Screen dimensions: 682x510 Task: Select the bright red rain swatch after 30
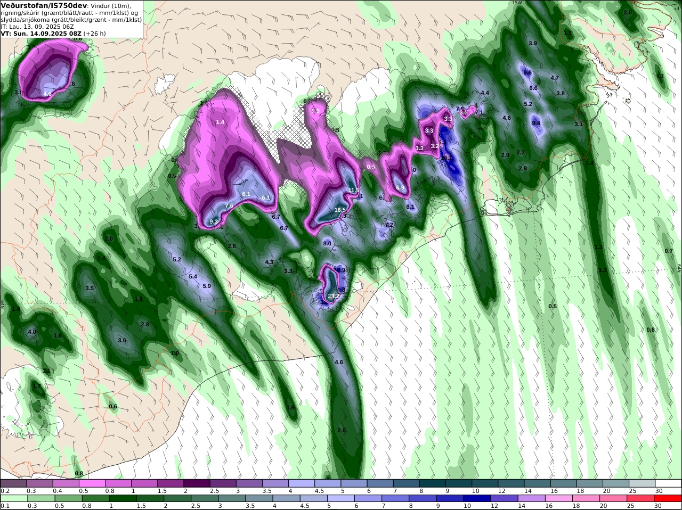coord(669,499)
